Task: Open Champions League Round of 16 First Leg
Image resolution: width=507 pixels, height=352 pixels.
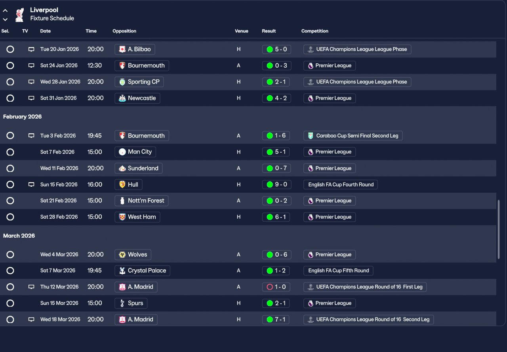Action: (x=365, y=287)
